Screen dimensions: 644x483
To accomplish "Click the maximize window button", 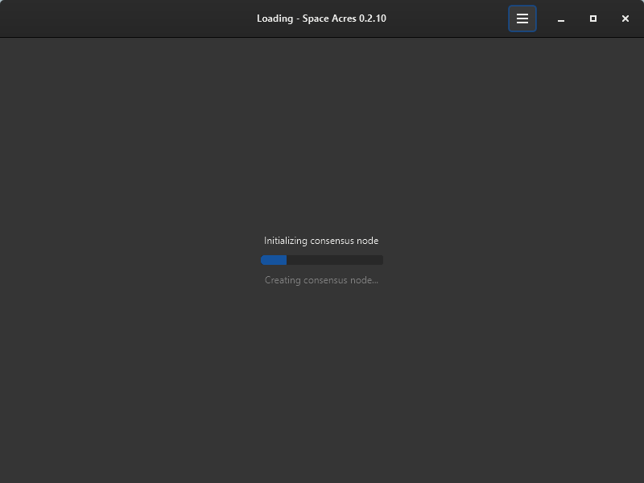I will coord(593,18).
